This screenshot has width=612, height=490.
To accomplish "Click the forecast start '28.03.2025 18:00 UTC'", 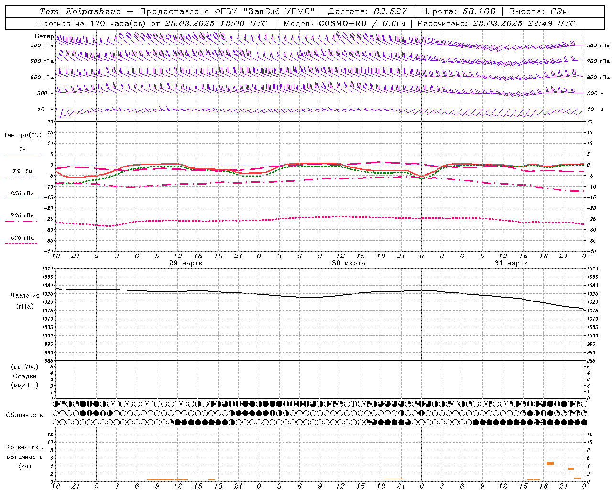I will point(216,23).
